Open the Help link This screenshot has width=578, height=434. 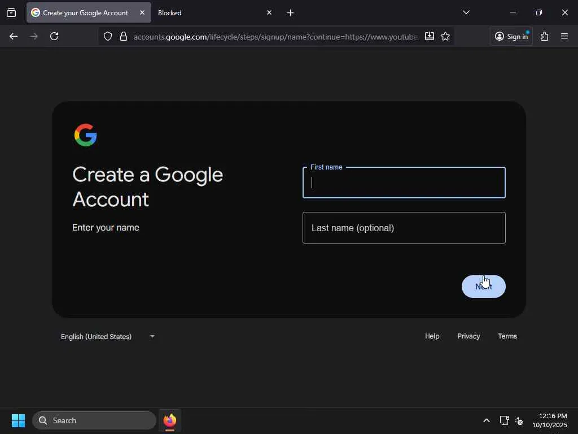pos(432,336)
